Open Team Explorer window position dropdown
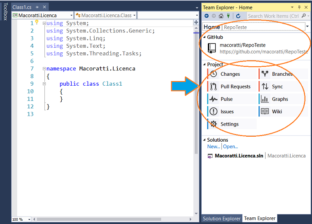Screen dimensions: 312x224 (x=292, y=7)
